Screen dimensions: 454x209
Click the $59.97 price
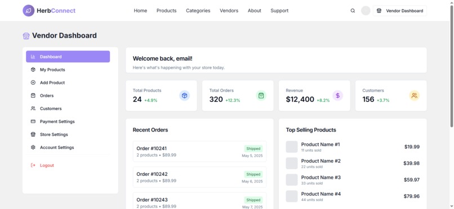412,180
